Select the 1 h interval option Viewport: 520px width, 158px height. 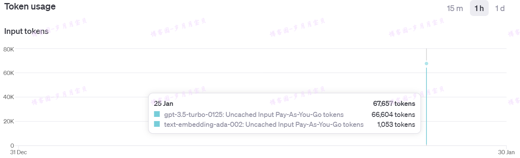(479, 8)
